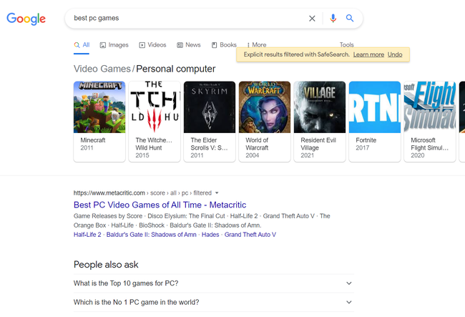This screenshot has width=465, height=317.
Task: Click the 'Fortnite' title text
Action: 366,140
